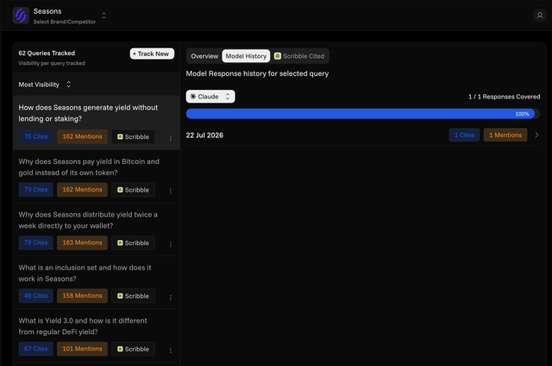Select the Model History tab
The height and width of the screenshot is (366, 552).
click(x=246, y=56)
